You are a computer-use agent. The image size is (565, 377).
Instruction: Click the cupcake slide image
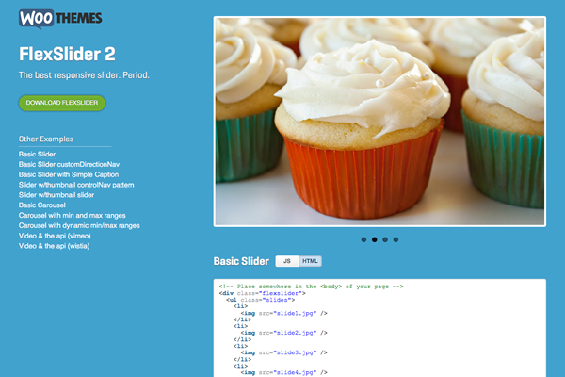pyautogui.click(x=379, y=122)
